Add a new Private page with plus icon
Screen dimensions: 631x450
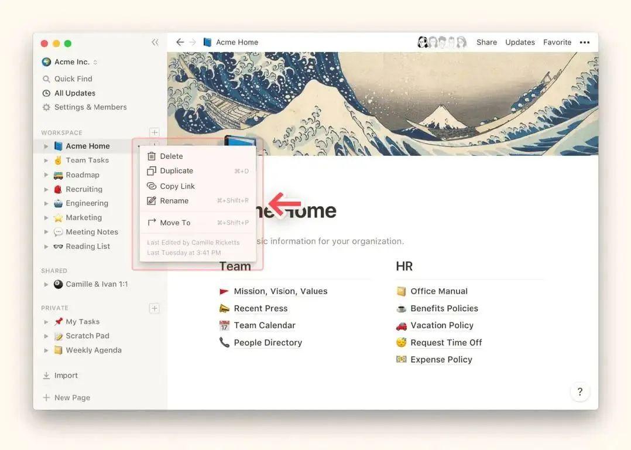(x=154, y=308)
